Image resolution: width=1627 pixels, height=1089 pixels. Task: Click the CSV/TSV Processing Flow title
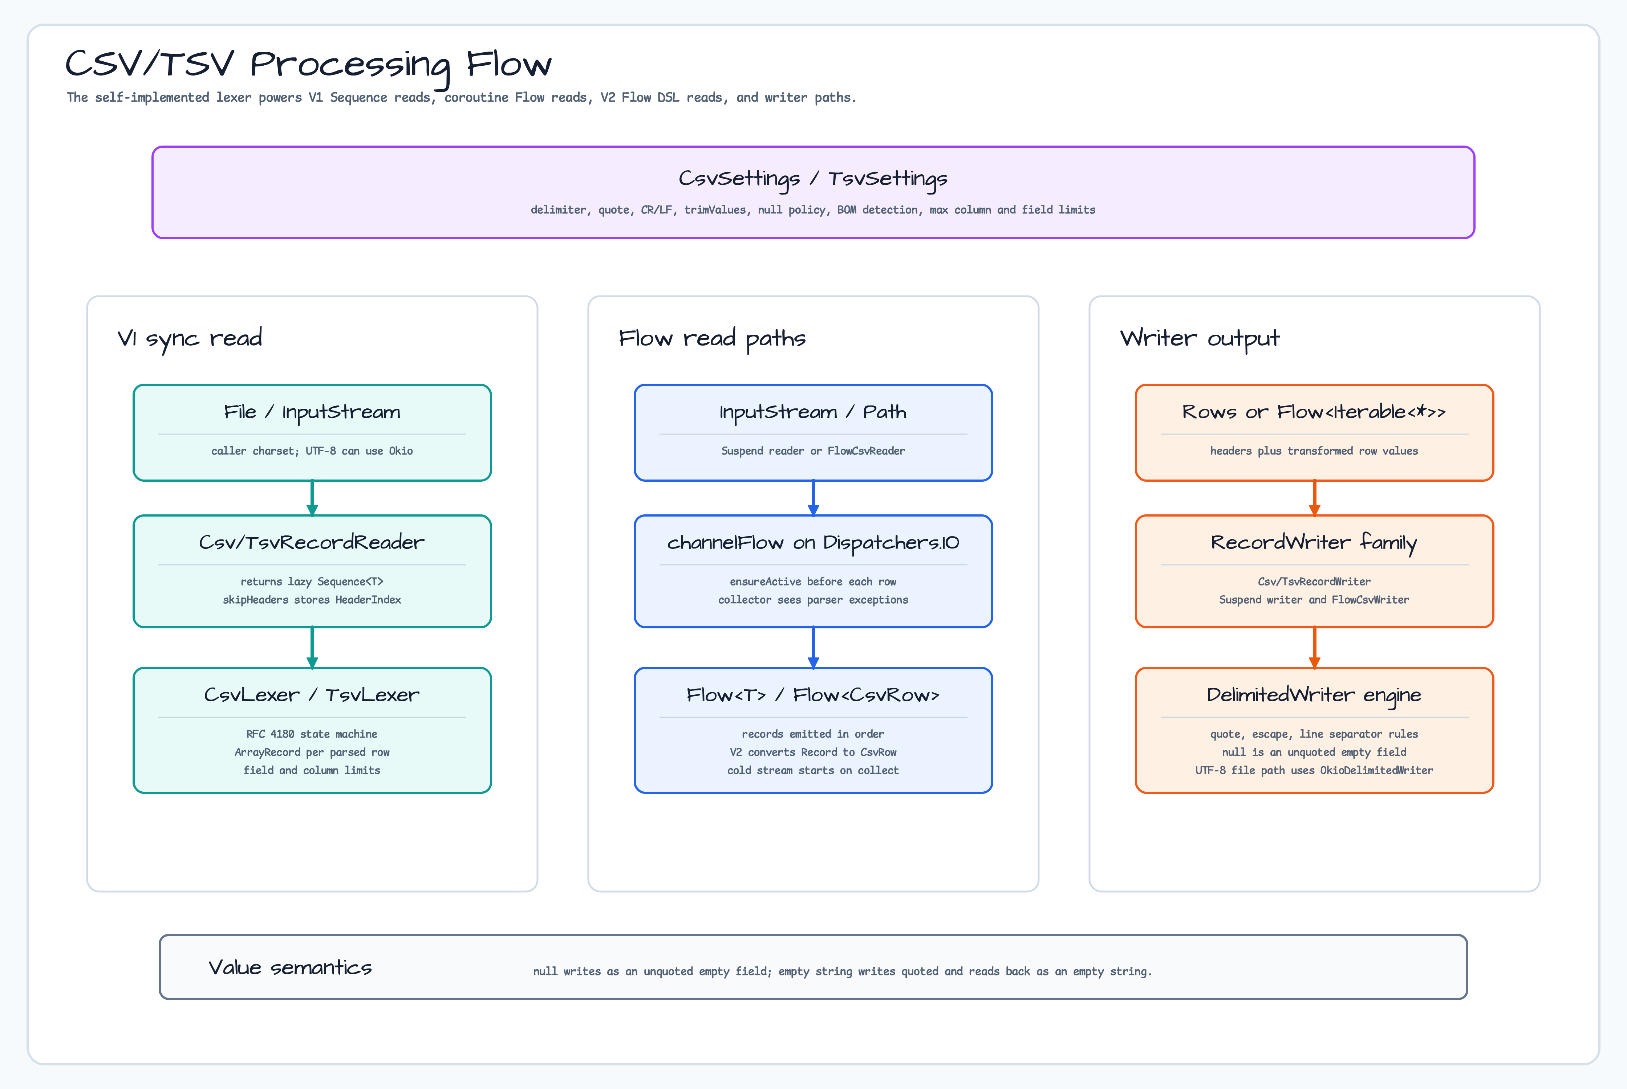click(308, 65)
